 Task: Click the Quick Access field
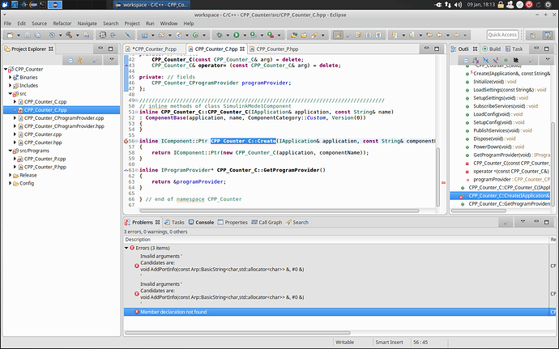[x=502, y=35]
